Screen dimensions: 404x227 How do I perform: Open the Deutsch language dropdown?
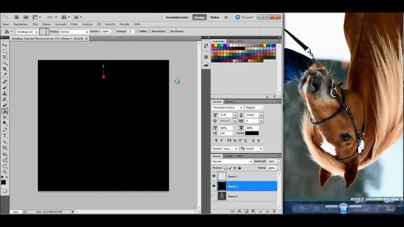tap(225, 149)
